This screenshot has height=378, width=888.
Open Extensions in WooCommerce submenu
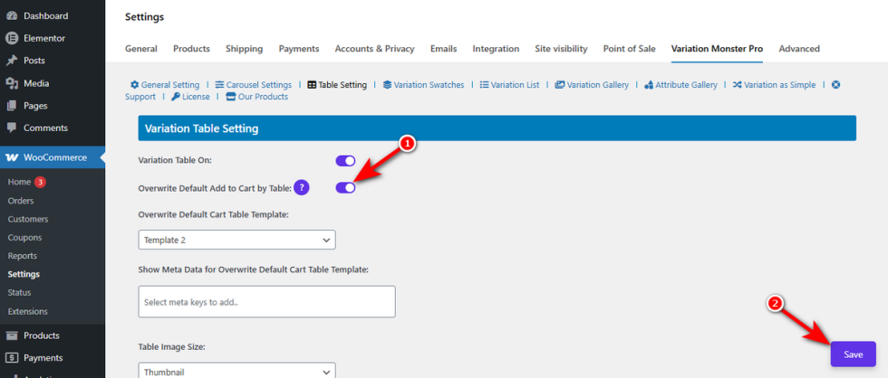tap(28, 311)
